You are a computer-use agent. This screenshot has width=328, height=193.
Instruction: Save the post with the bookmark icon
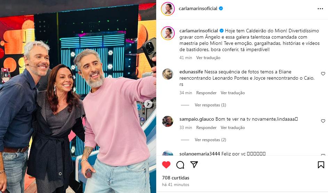click(321, 165)
